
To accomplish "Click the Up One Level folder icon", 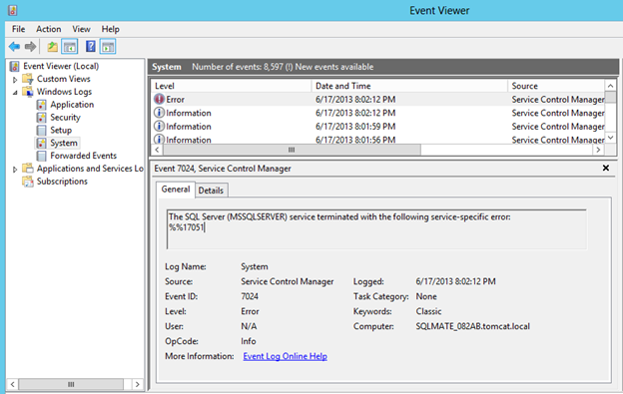I will click(x=52, y=47).
